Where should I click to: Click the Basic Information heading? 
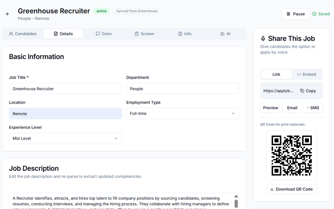(x=37, y=57)
